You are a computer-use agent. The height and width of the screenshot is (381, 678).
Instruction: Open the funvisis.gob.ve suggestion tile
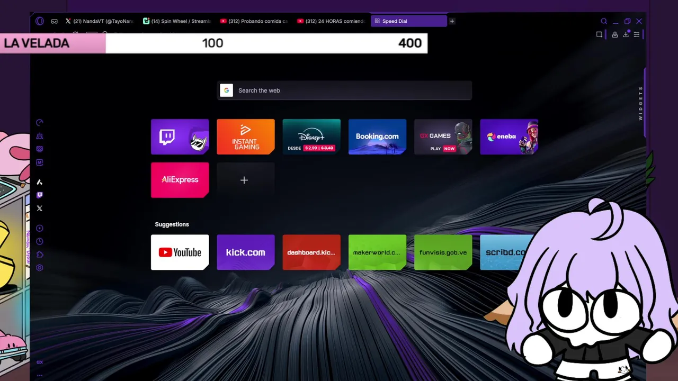pos(443,252)
